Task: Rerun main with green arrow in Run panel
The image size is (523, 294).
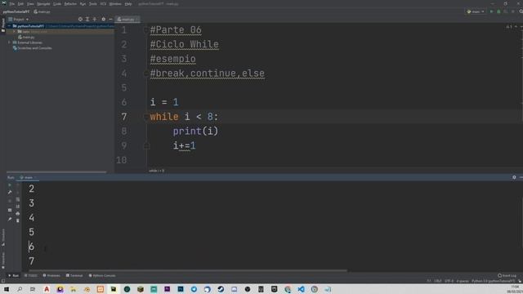Action: (x=10, y=185)
